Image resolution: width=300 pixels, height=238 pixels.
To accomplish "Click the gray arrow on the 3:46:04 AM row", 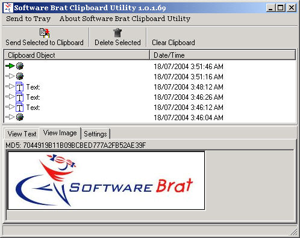I will (10, 117).
